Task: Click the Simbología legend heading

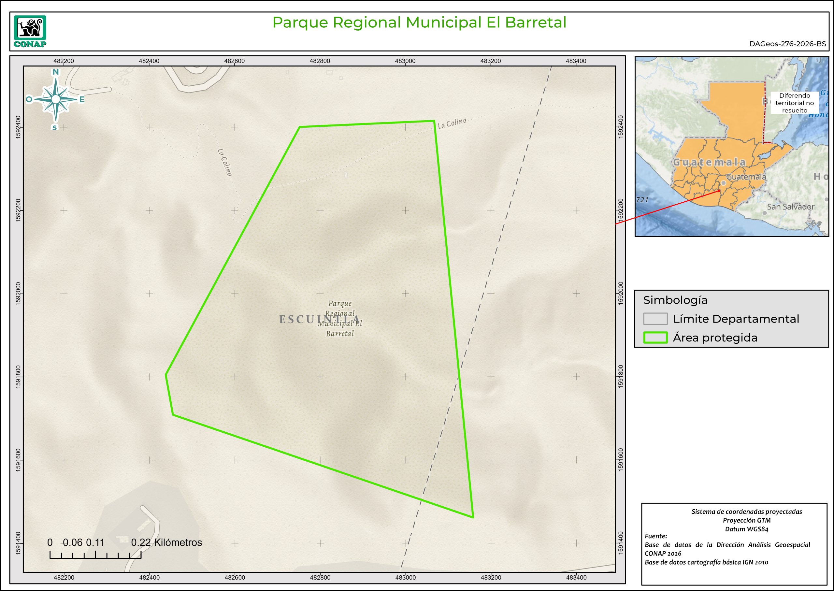Action: tap(675, 300)
